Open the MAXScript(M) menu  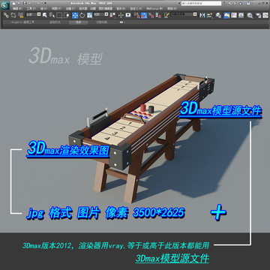tap(154, 8)
